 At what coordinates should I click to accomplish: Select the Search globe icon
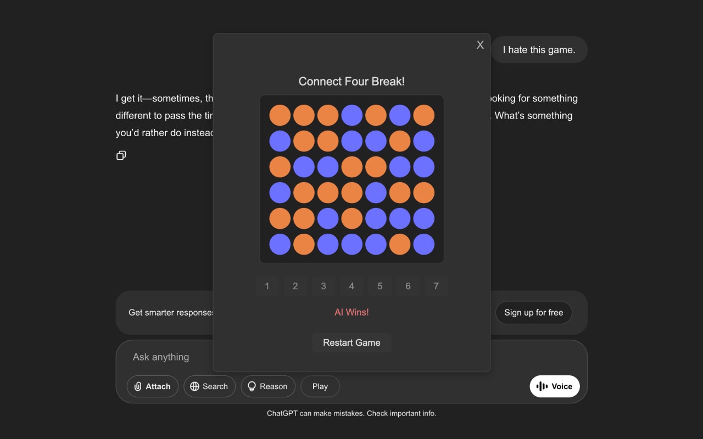coord(195,386)
